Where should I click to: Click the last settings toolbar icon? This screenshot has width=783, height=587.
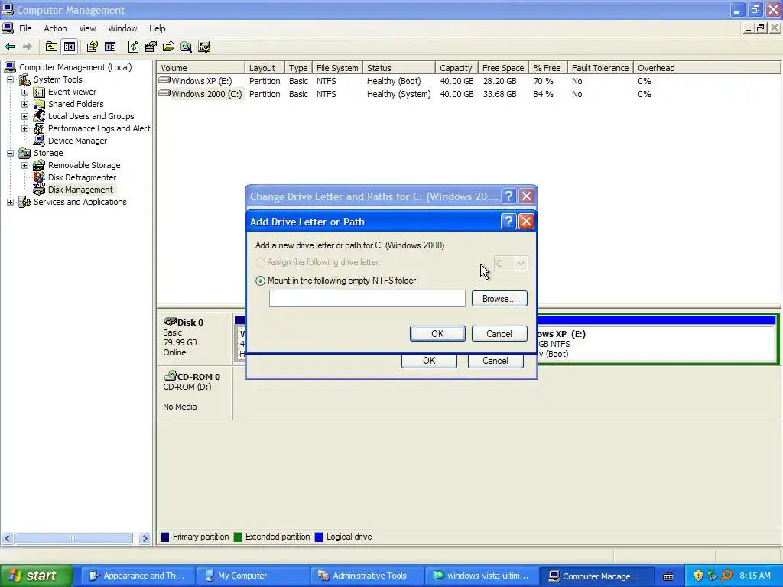(203, 47)
